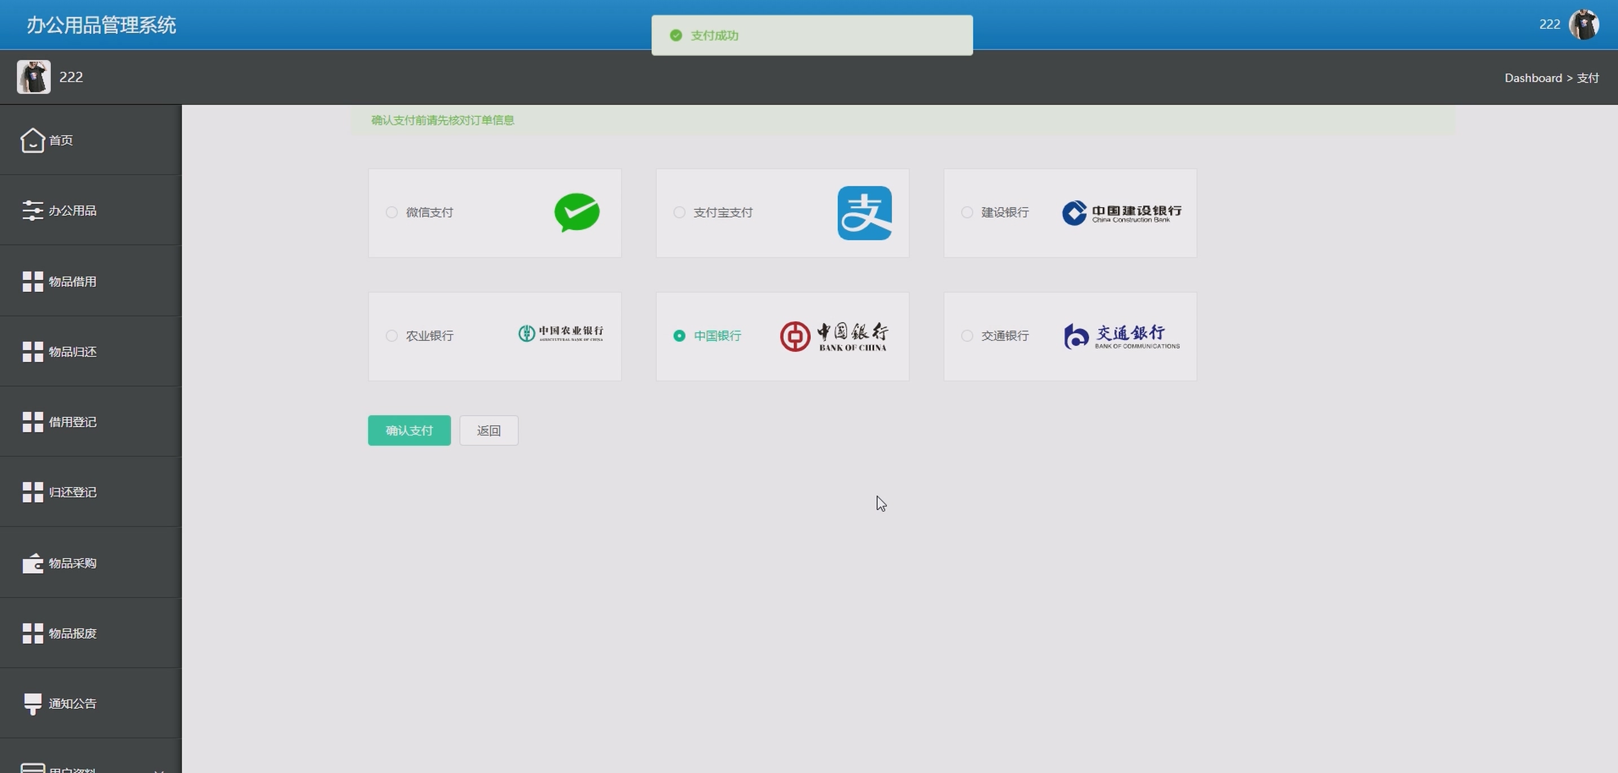Select the 中国银行 radio button
The image size is (1618, 773).
(679, 336)
